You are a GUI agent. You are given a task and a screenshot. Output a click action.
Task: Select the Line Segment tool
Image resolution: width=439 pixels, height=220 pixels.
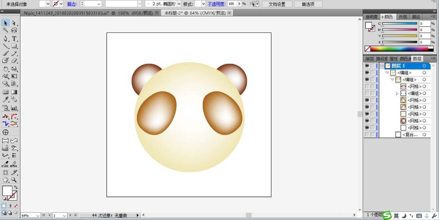[x=5, y=46]
